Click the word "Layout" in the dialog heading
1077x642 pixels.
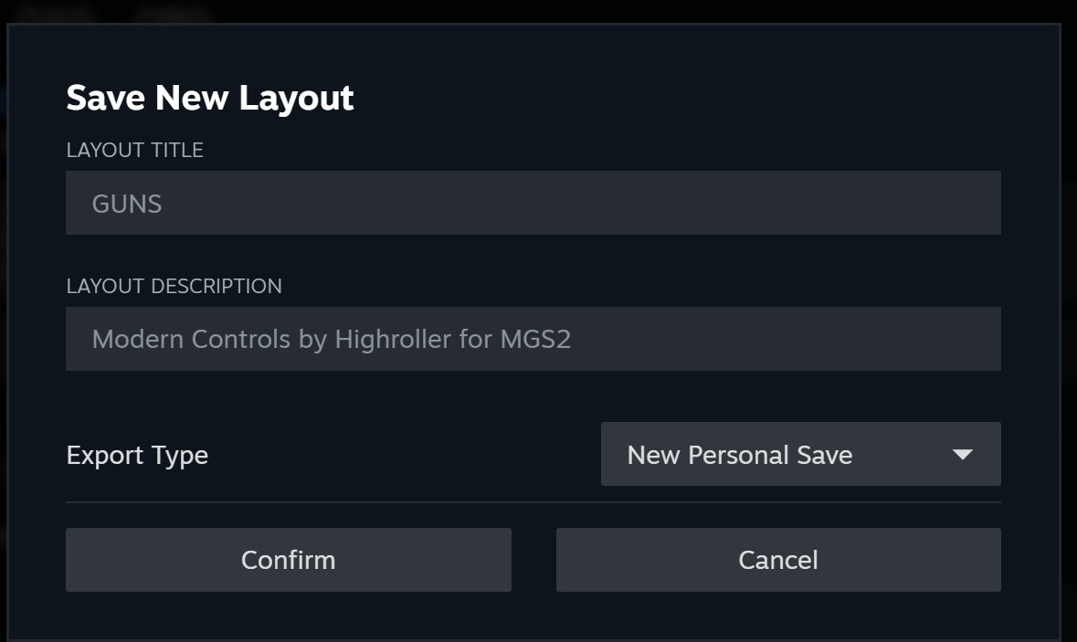(x=296, y=98)
